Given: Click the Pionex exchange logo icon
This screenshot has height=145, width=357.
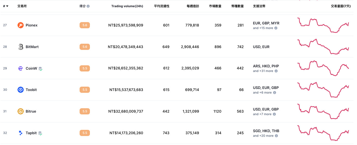Looking at the screenshot, I should [x=21, y=25].
